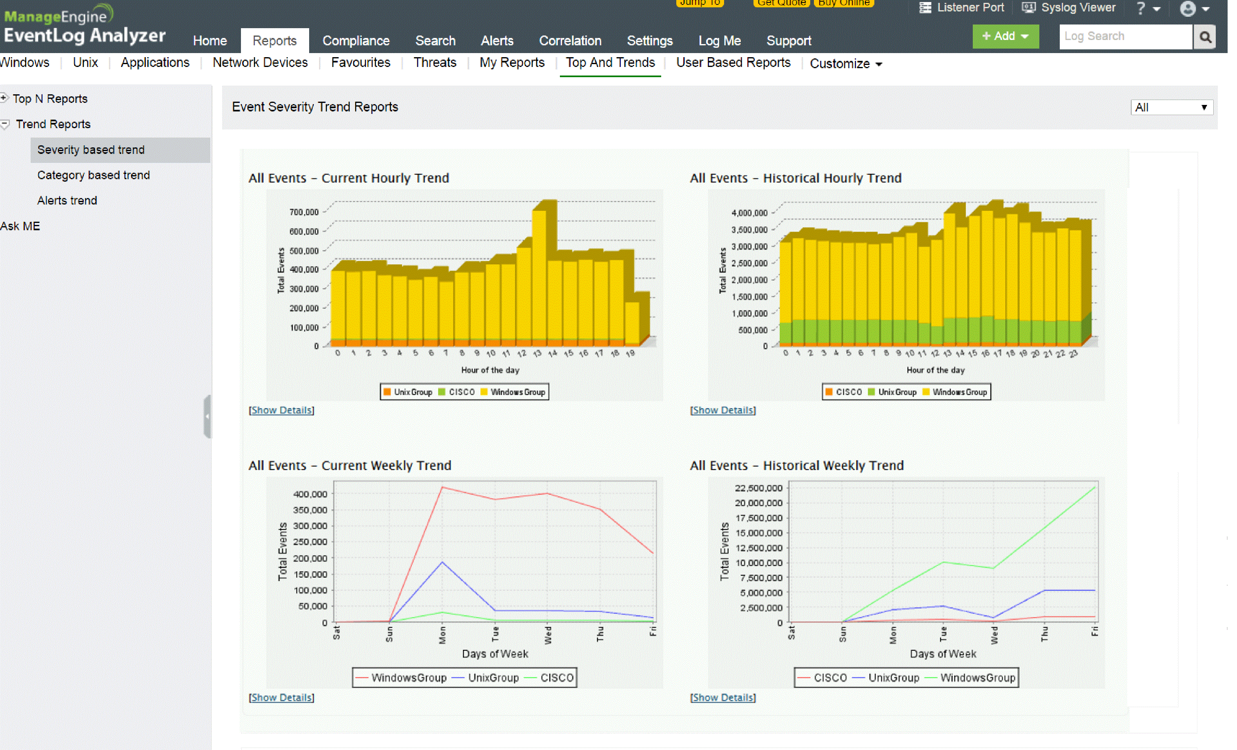The image size is (1237, 750).
Task: Click orange UnixGroup legend swatch
Action: (388, 392)
